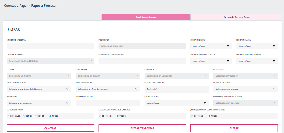The height and width of the screenshot is (133, 284).
Task: Click the Cuentas a Pagar breadcrumb
Action: [x=16, y=6]
